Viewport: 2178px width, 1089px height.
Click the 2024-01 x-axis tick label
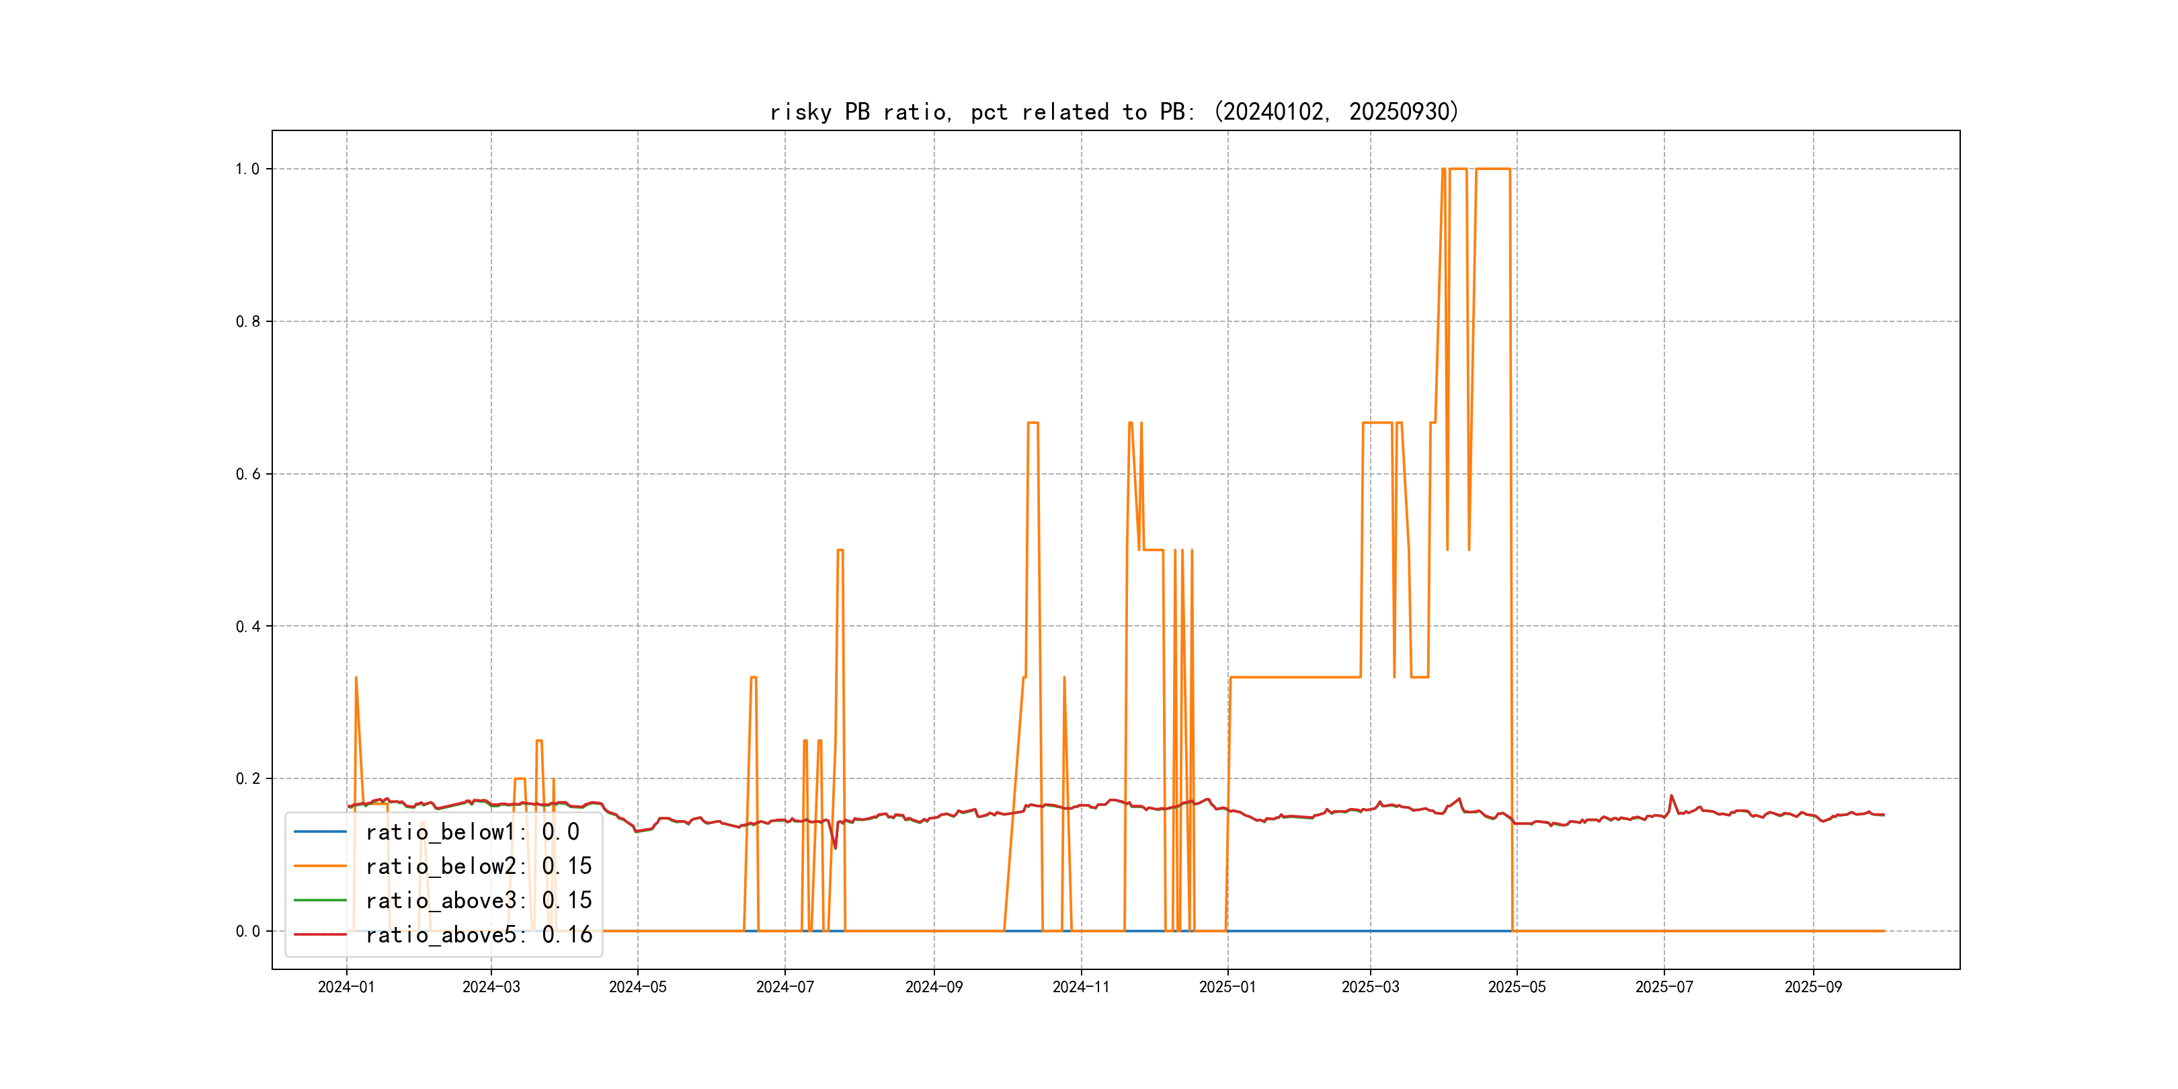[346, 987]
